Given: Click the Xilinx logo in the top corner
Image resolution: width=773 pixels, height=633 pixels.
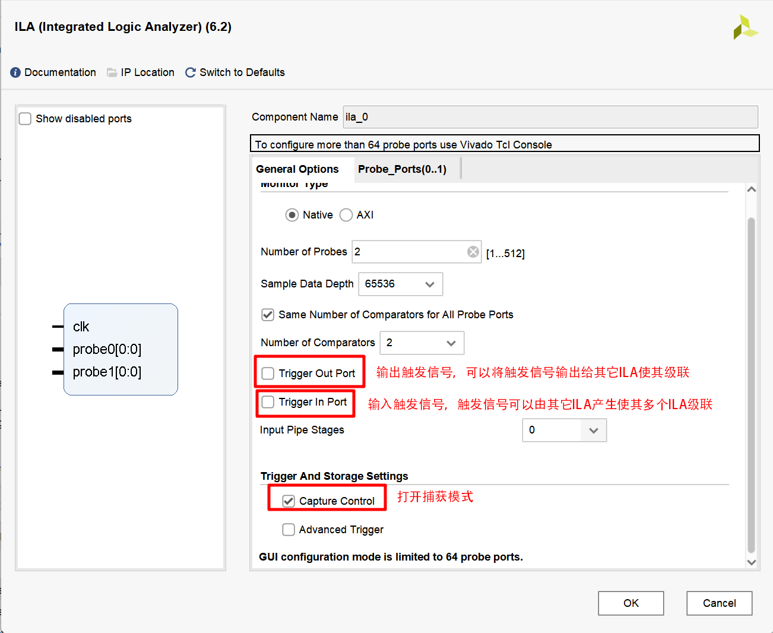Looking at the screenshot, I should (x=746, y=27).
